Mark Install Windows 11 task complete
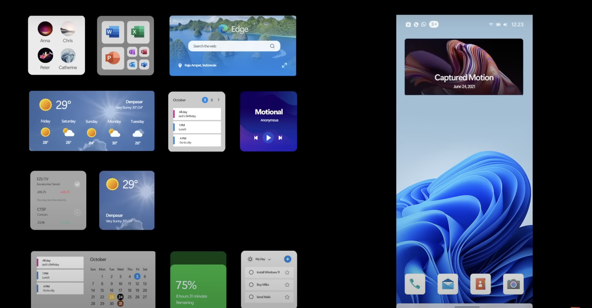The width and height of the screenshot is (592, 308). [251, 272]
